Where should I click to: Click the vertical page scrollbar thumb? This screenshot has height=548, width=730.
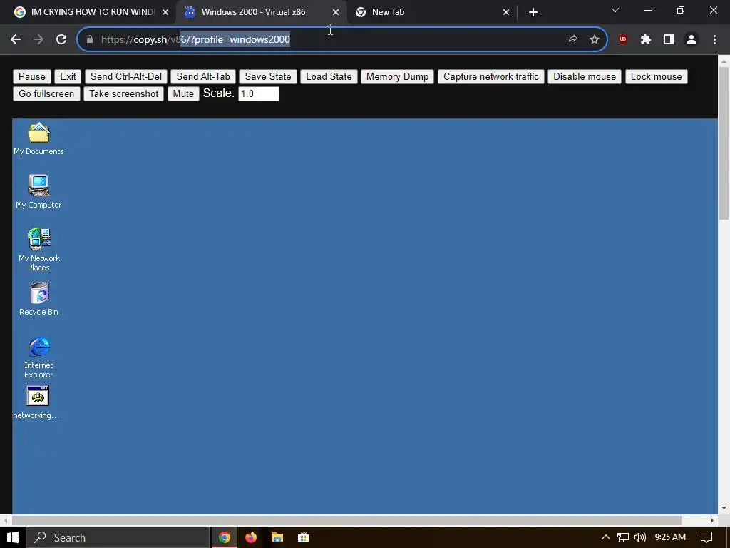click(724, 143)
